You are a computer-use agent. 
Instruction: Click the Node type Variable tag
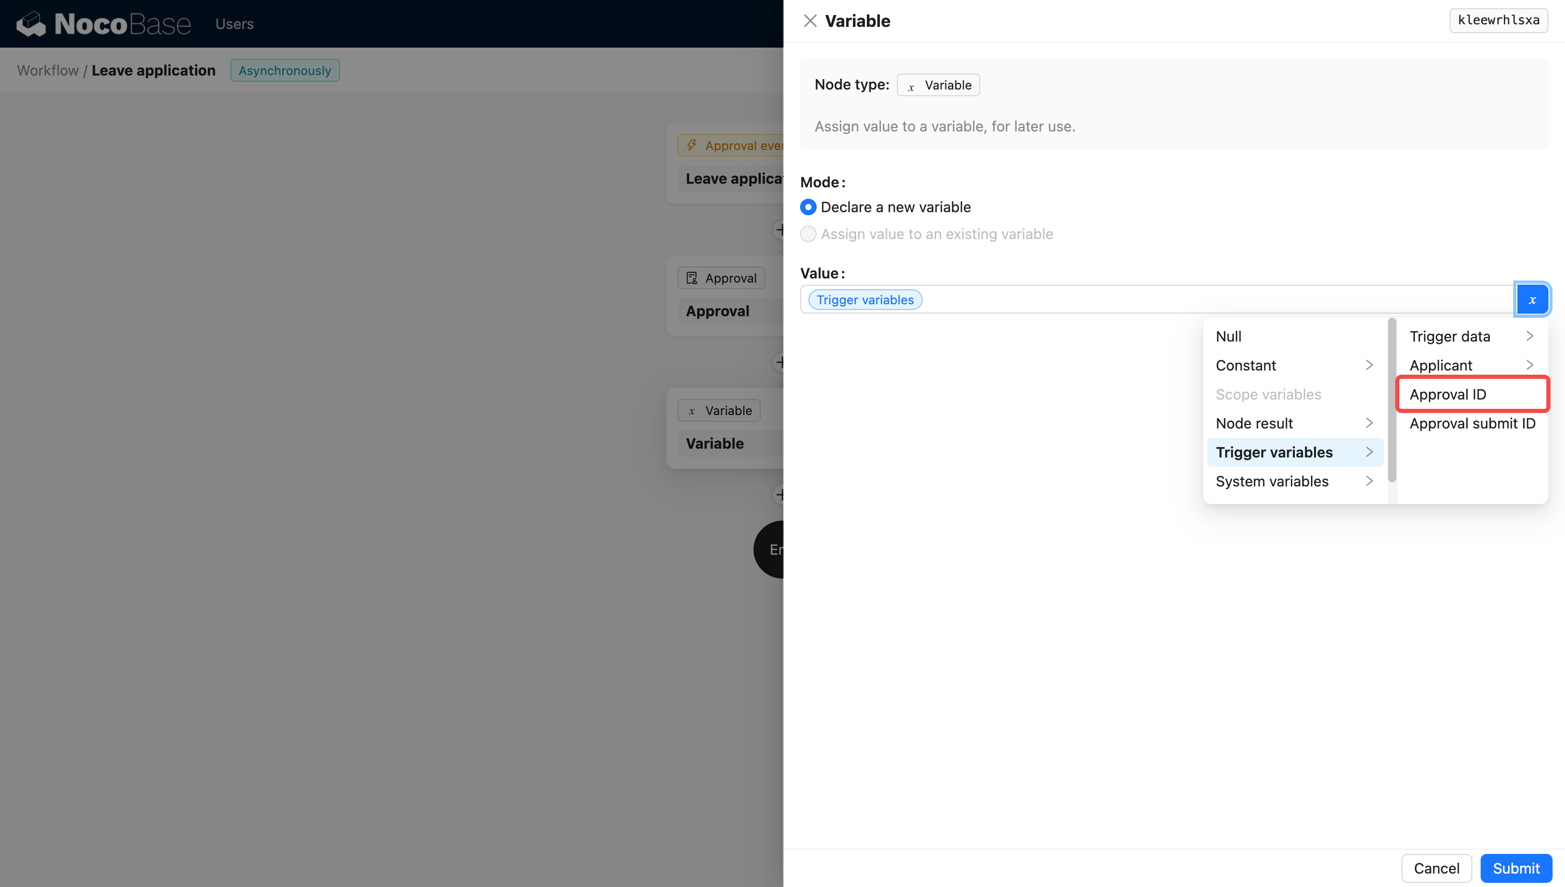[x=938, y=85]
